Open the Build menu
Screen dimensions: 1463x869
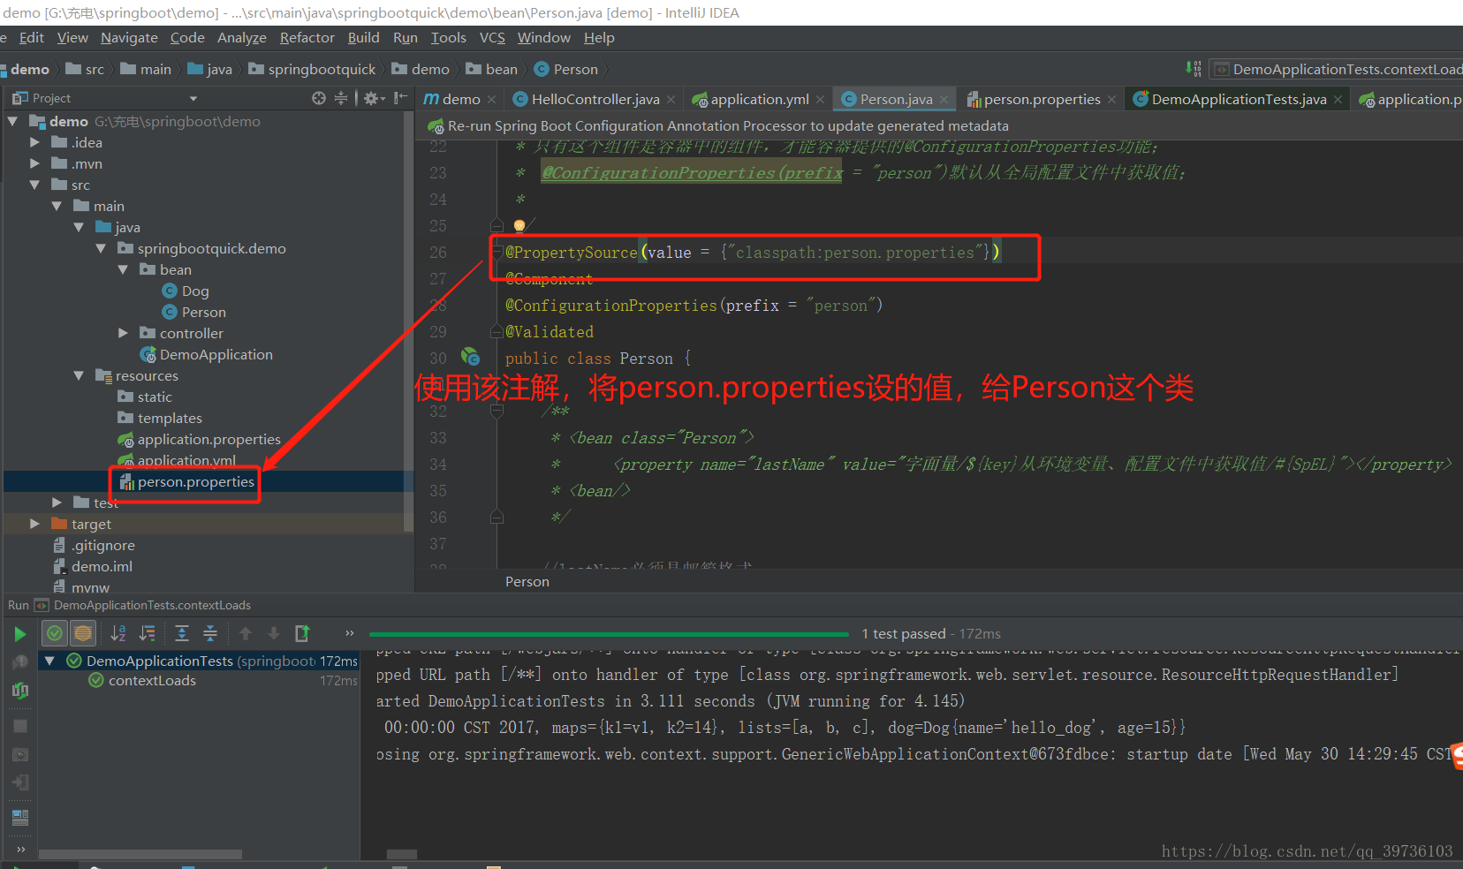363,37
